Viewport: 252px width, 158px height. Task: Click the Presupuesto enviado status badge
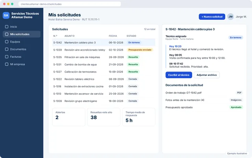pos(140,50)
